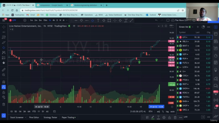This screenshot has width=219, height=123.
Task: Toggle lock all drawing tools
Action: [x=4, y=92]
